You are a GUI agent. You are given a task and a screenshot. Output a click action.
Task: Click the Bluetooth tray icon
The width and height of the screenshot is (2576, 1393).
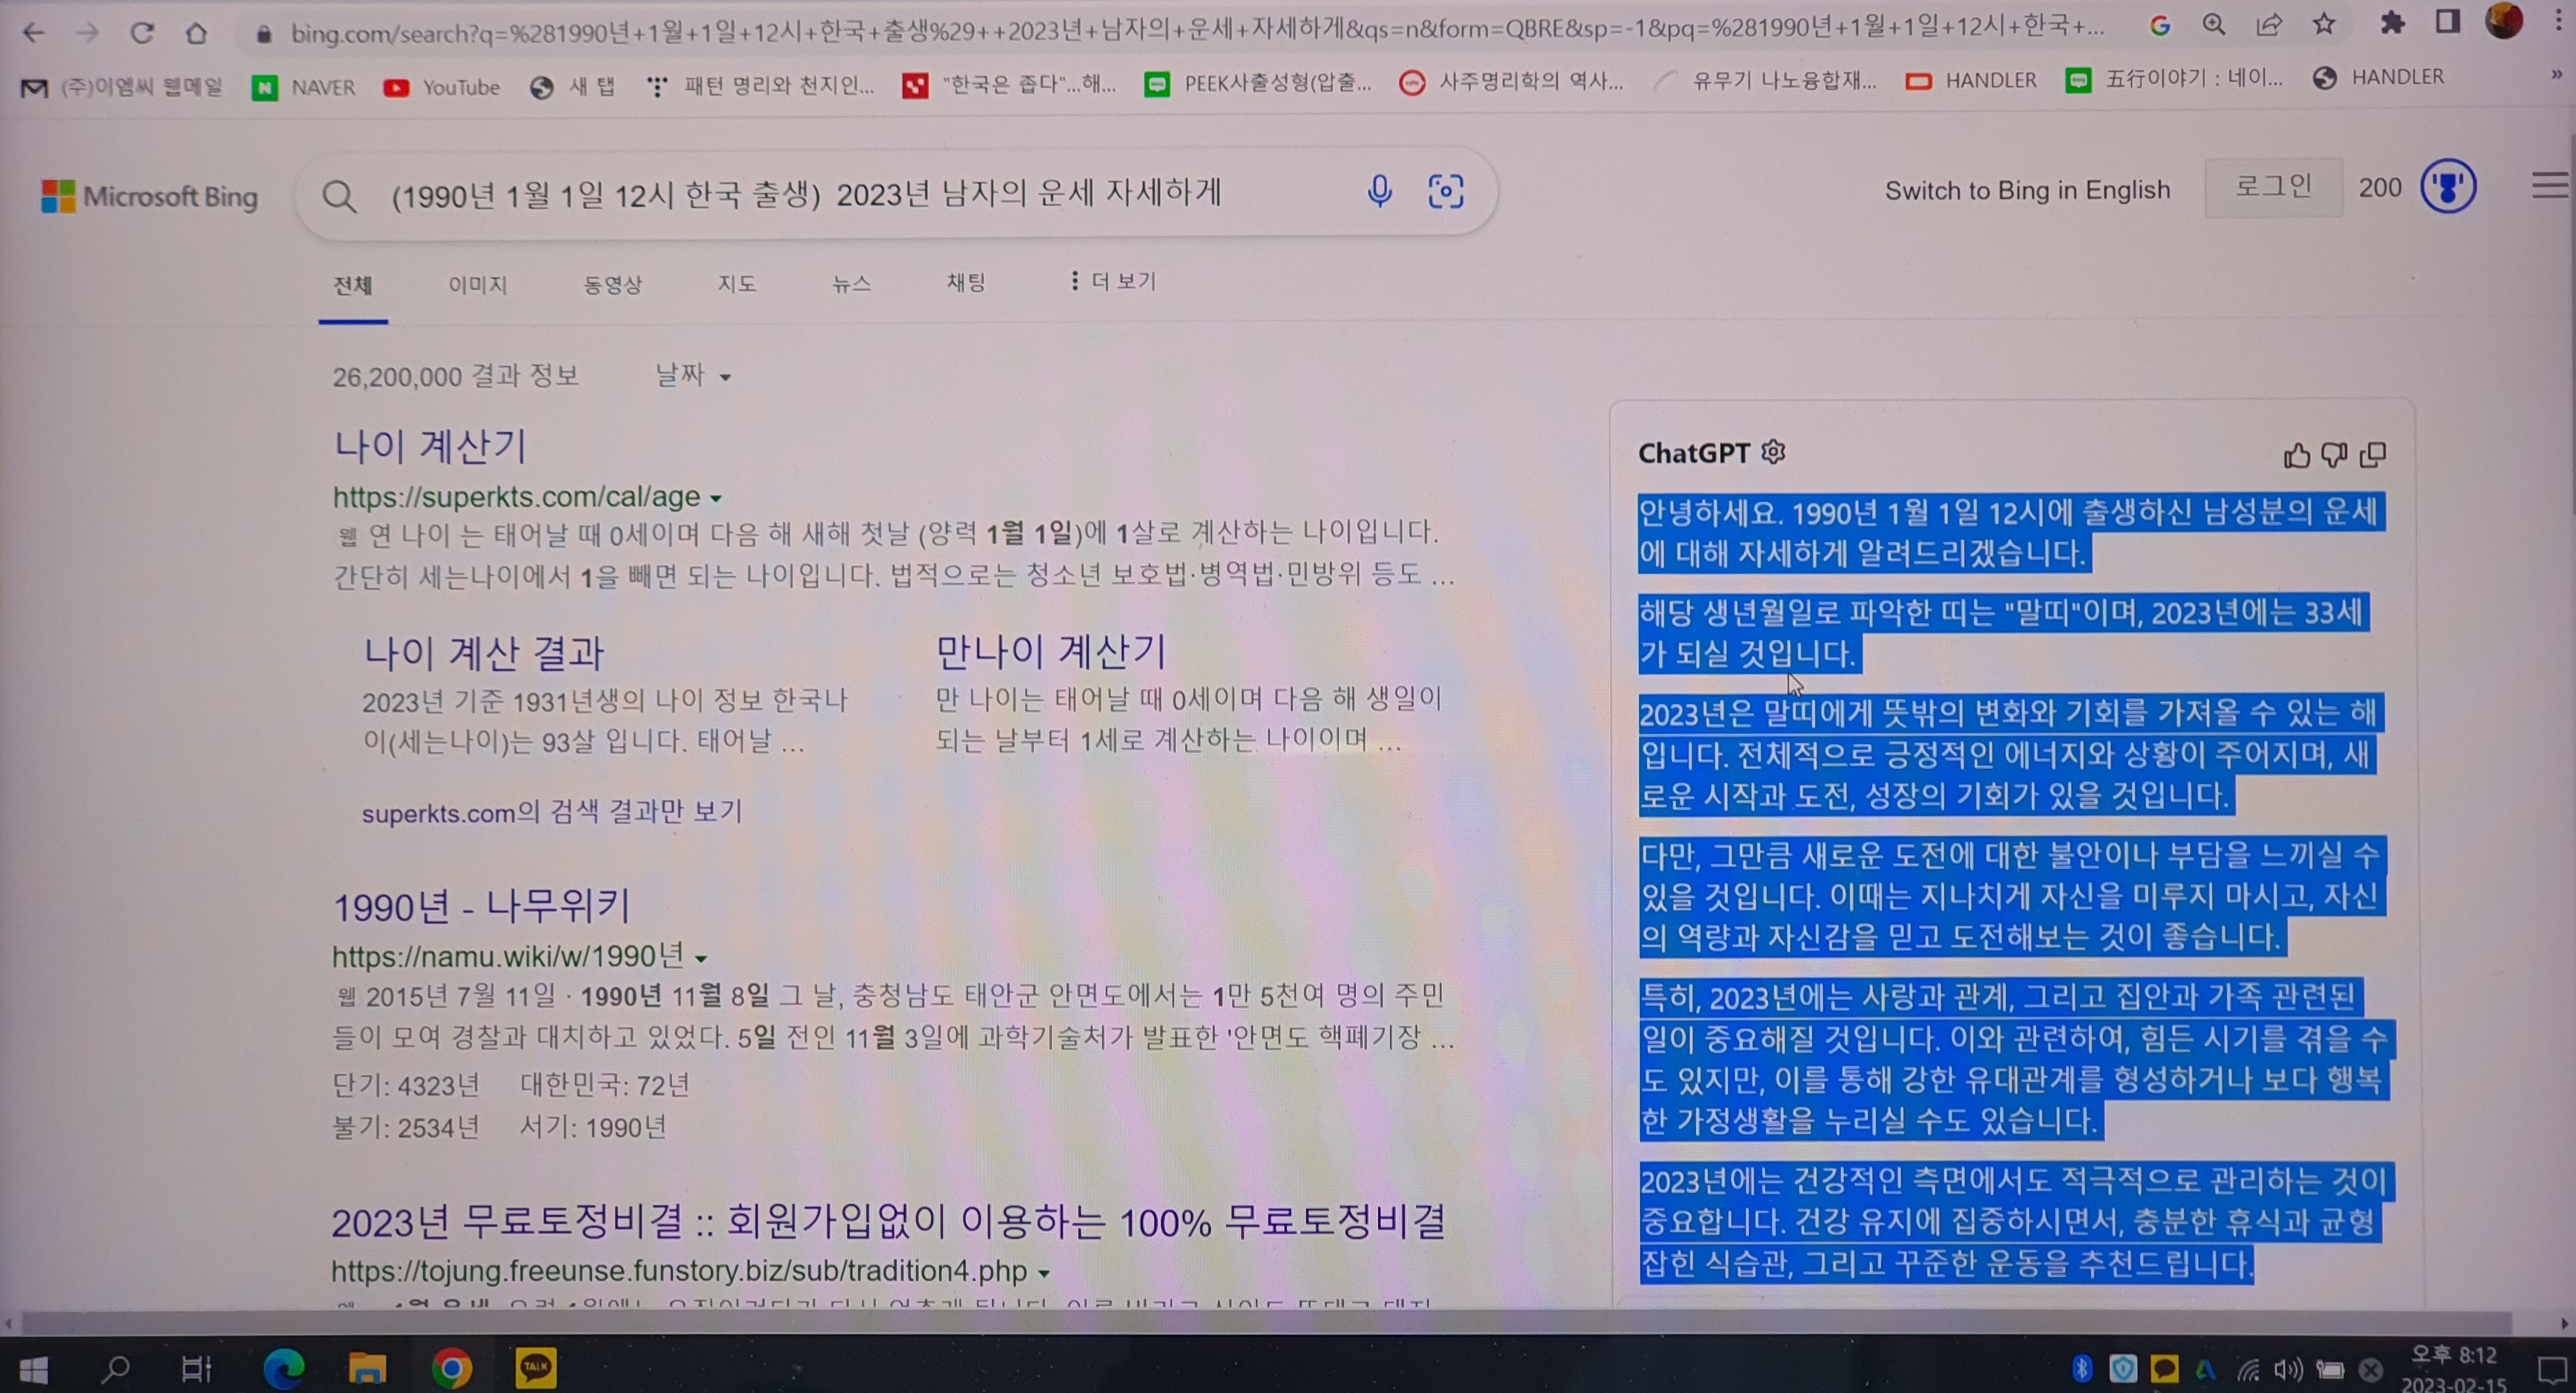coord(2082,1368)
